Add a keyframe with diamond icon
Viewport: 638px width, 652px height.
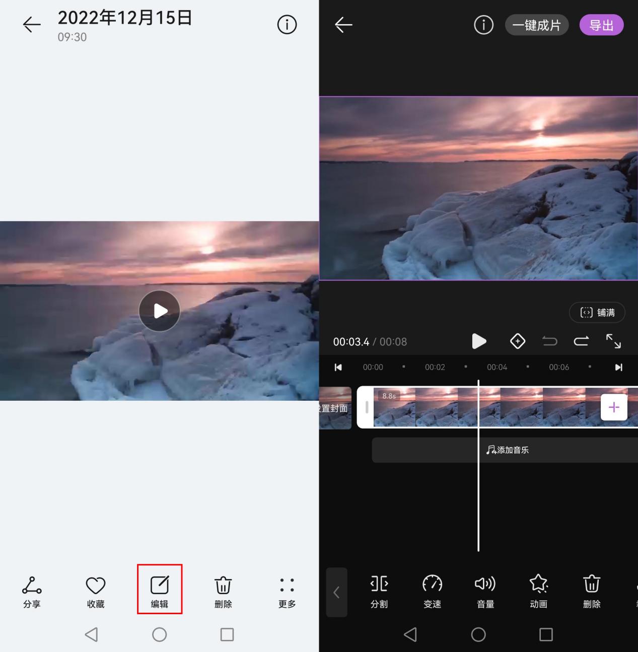(518, 341)
